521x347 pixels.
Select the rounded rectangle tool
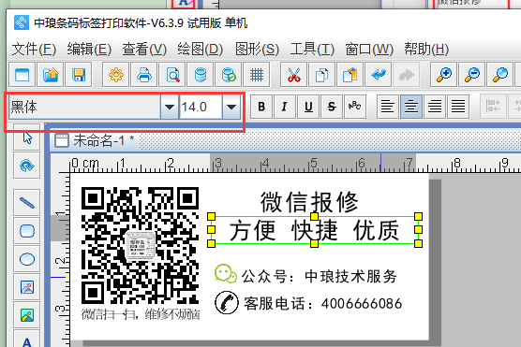pos(27,231)
